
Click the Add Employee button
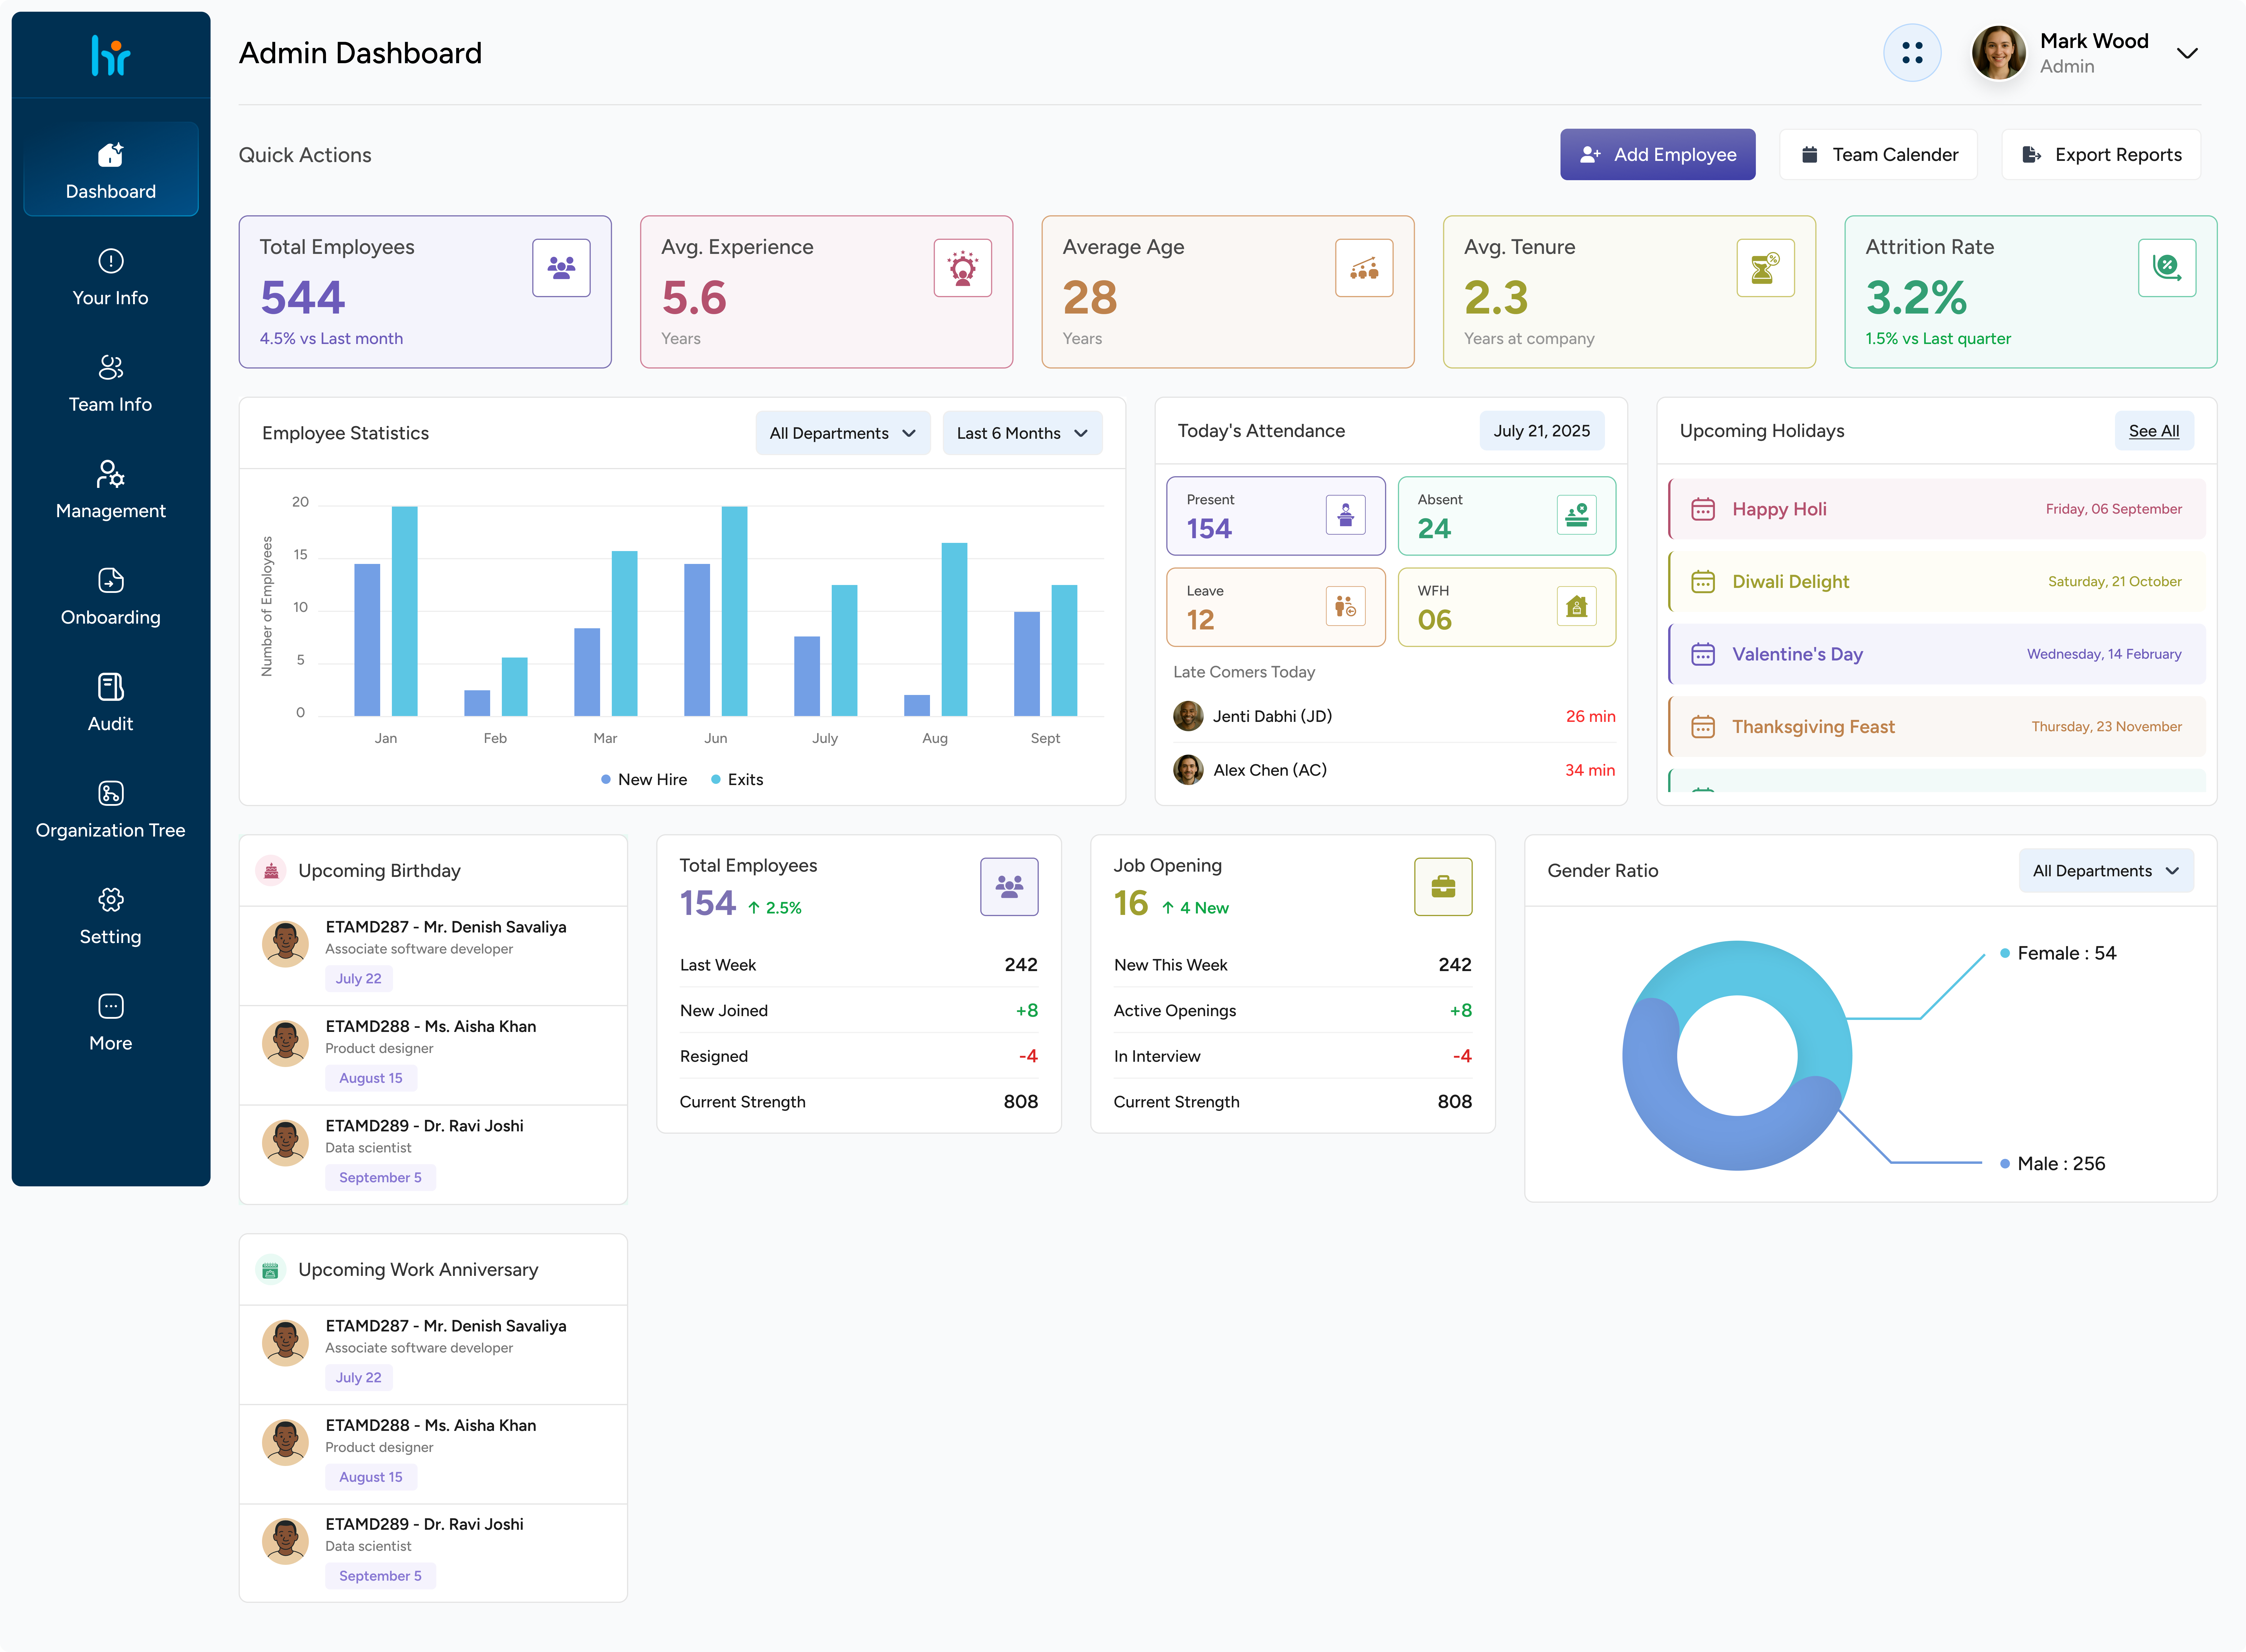coord(1657,155)
